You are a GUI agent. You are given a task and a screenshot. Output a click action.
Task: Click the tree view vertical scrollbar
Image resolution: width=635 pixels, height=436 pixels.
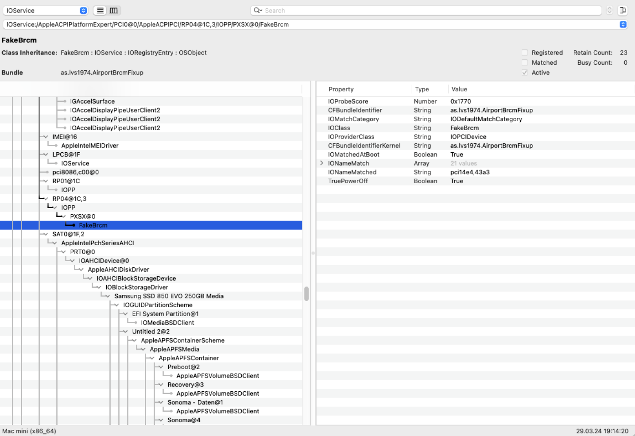pyautogui.click(x=306, y=293)
